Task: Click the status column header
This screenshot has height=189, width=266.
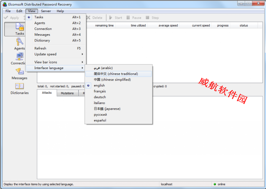Action: click(244, 25)
